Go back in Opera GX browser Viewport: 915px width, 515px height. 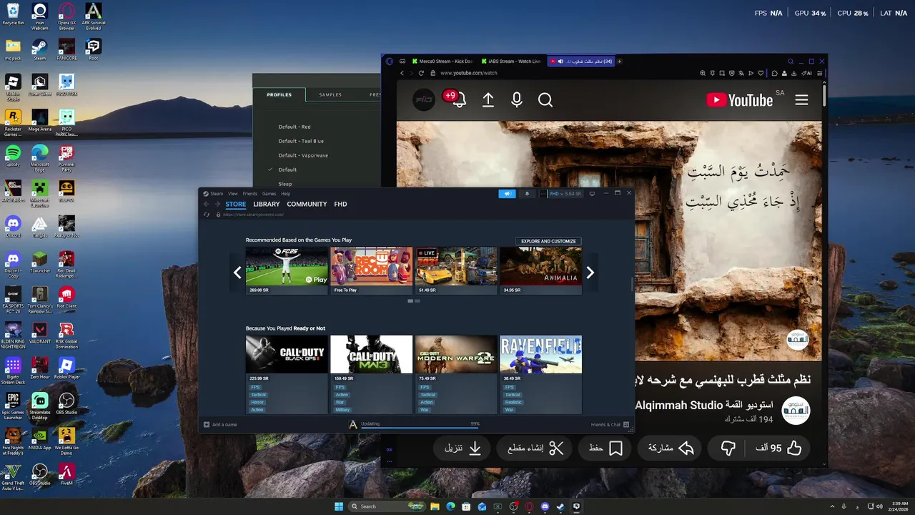(402, 73)
